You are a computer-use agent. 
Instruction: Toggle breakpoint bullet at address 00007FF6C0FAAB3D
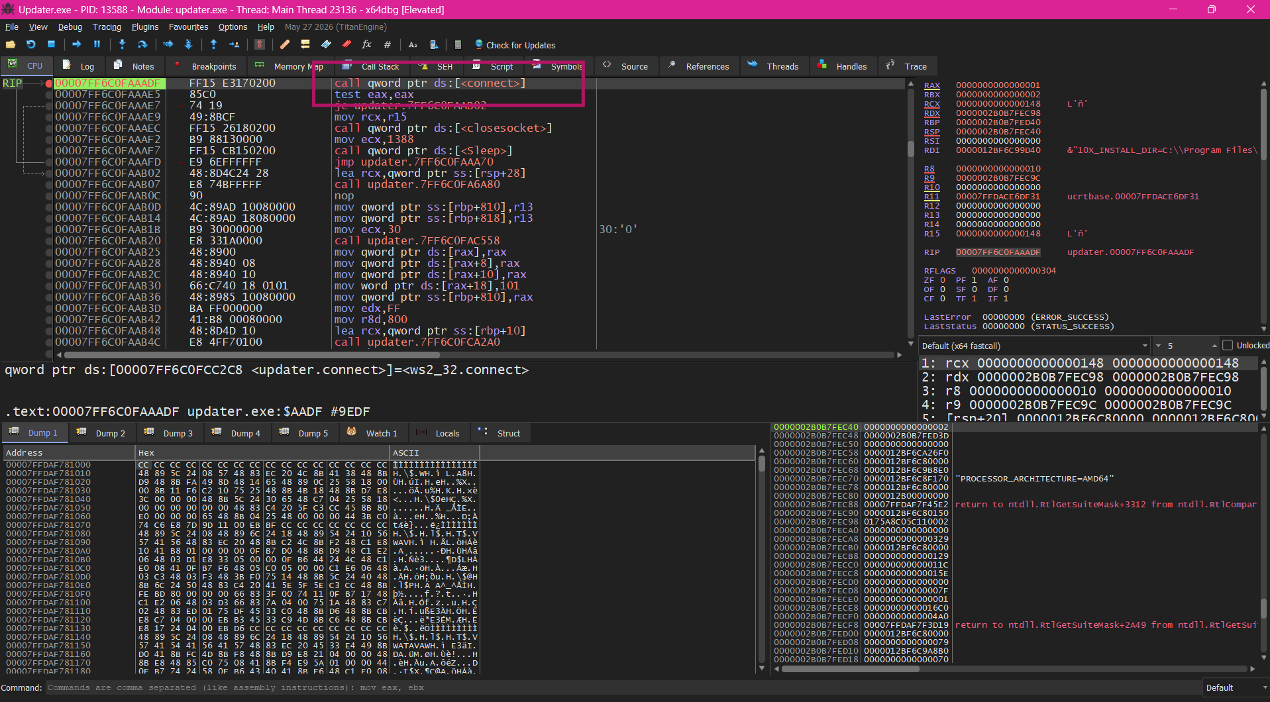[x=49, y=308]
